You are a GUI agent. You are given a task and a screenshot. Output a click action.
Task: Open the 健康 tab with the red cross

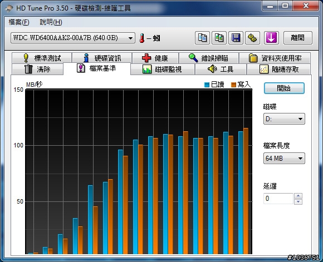(x=155, y=58)
